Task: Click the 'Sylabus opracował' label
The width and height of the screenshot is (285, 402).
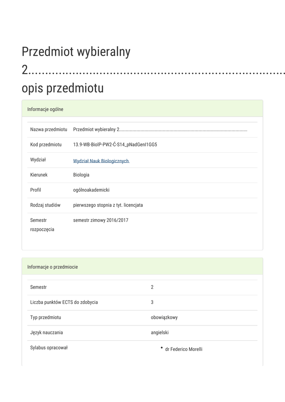Action: click(49, 347)
